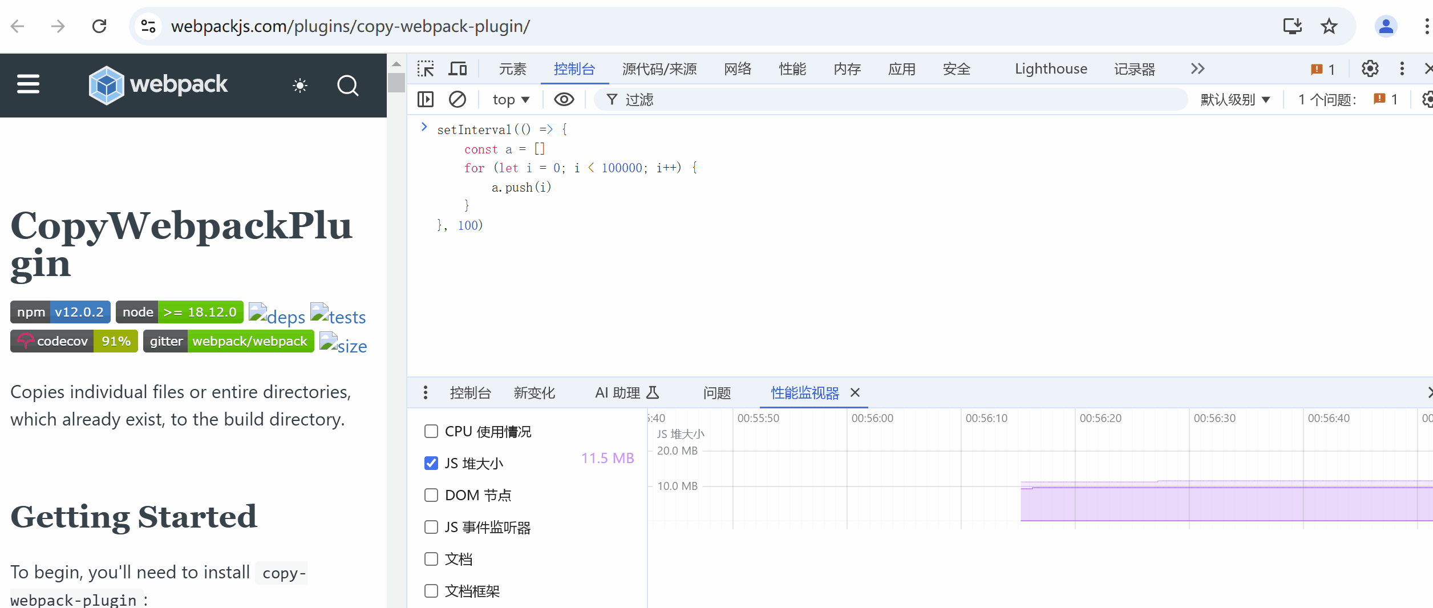1433x608 pixels.
Task: Clear the console
Action: [x=458, y=100]
